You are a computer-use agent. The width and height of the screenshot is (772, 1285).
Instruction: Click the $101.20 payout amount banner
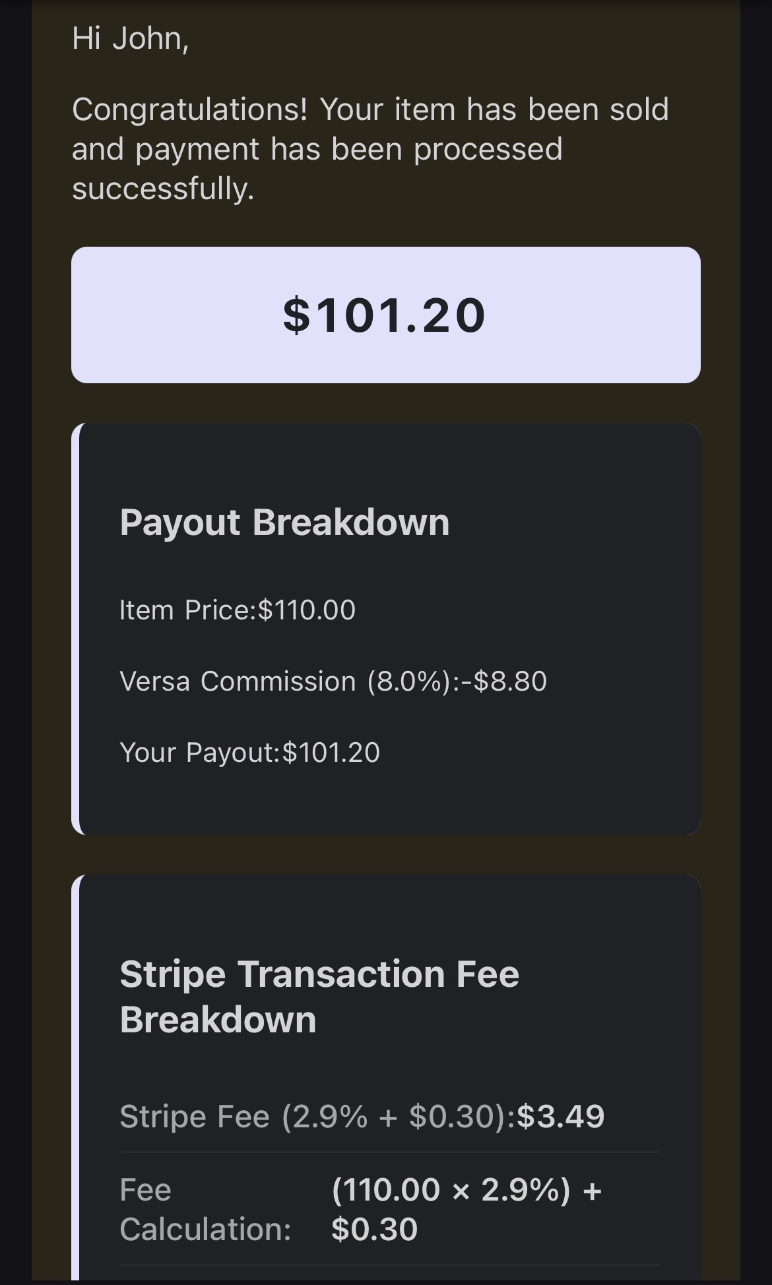tap(386, 315)
